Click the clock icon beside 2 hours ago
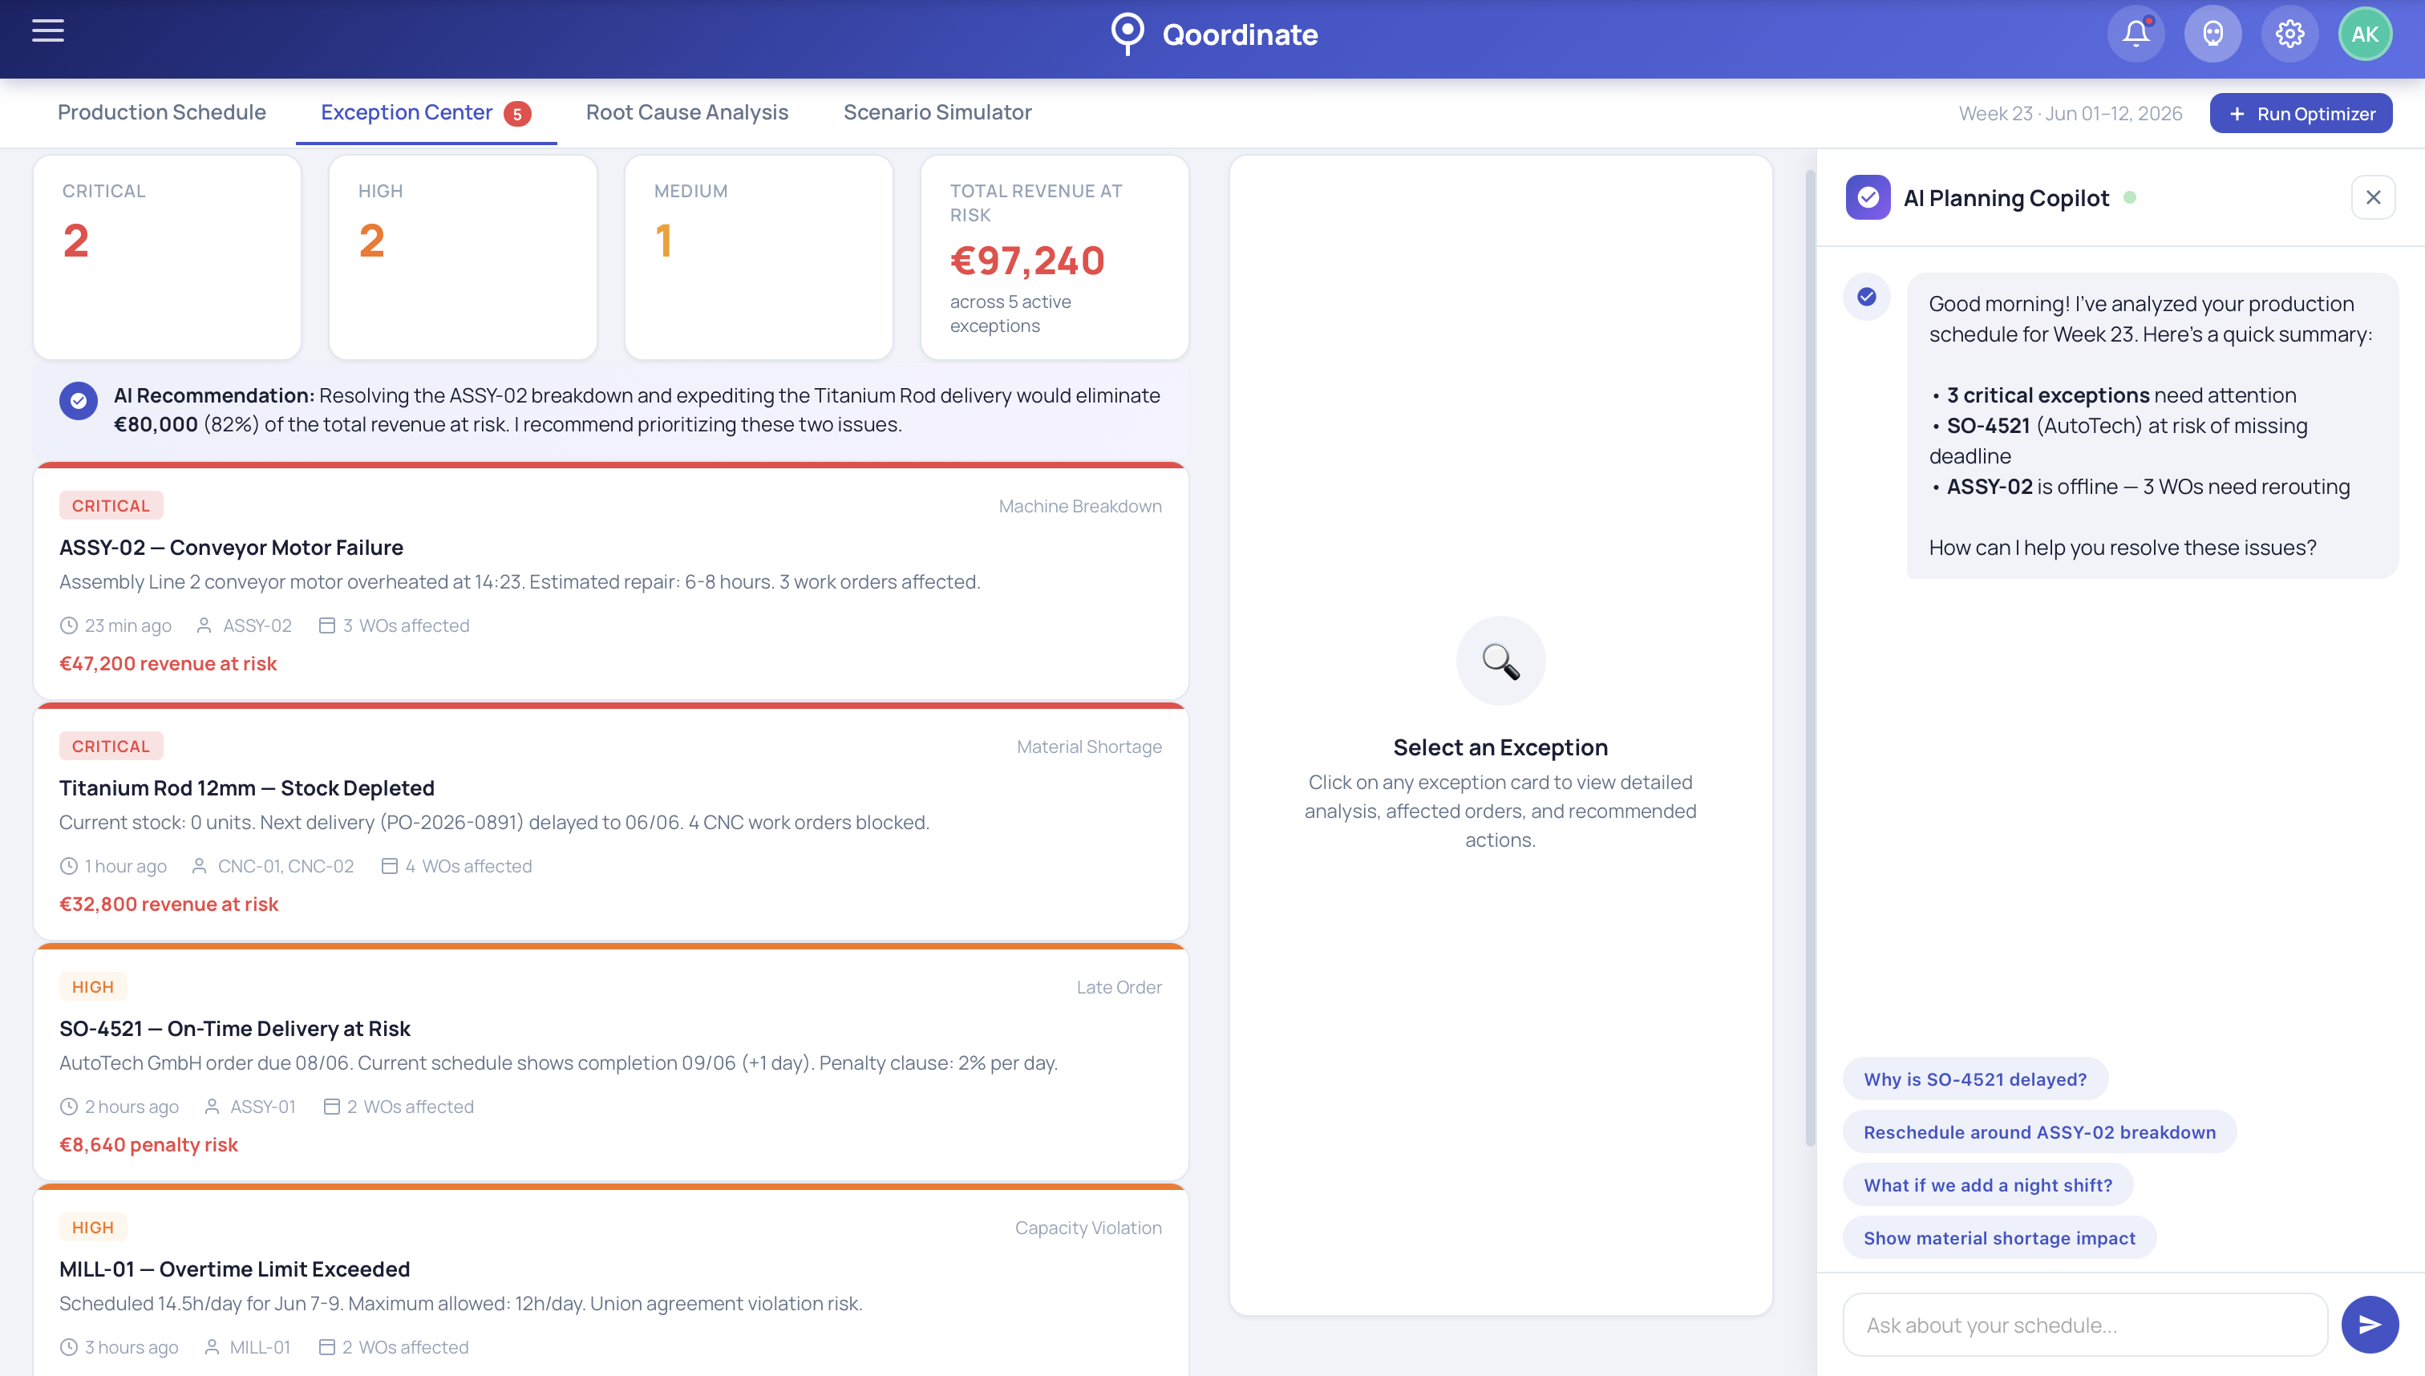 click(69, 1107)
